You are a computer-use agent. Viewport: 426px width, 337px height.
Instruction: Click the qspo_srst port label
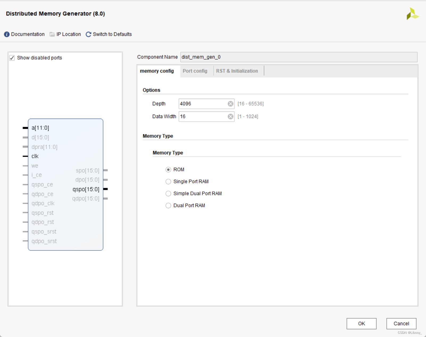click(44, 232)
